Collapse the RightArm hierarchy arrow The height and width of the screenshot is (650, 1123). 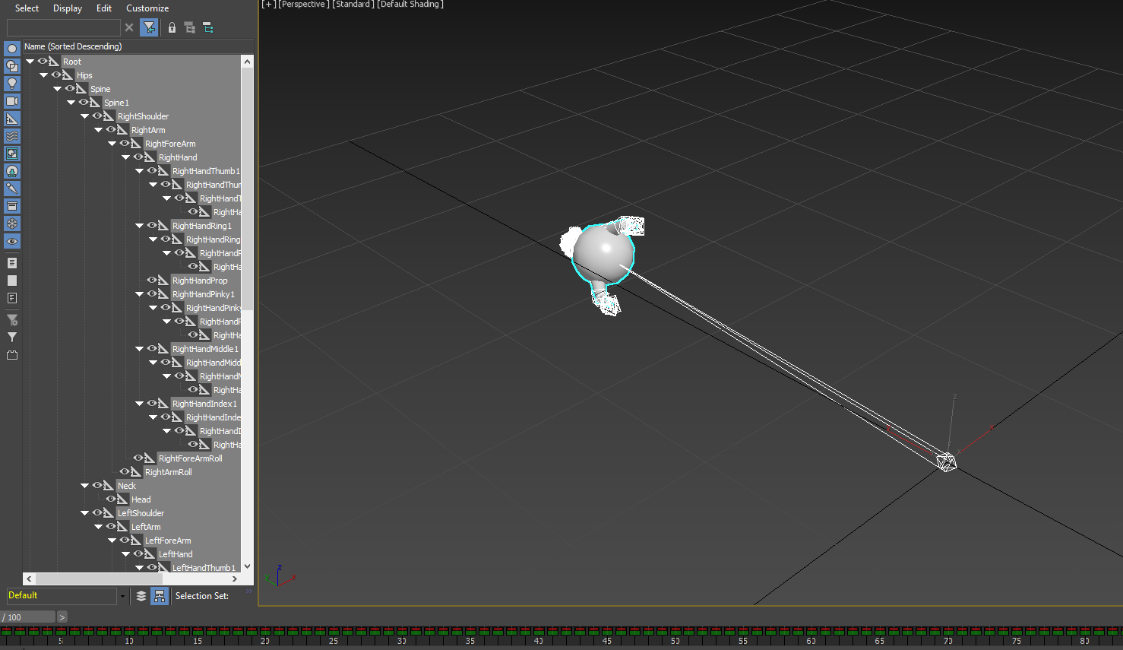coord(98,129)
